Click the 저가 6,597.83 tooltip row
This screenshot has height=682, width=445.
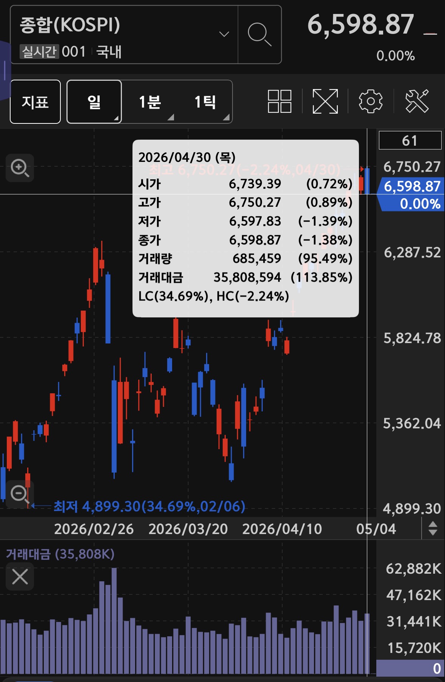pos(245,221)
